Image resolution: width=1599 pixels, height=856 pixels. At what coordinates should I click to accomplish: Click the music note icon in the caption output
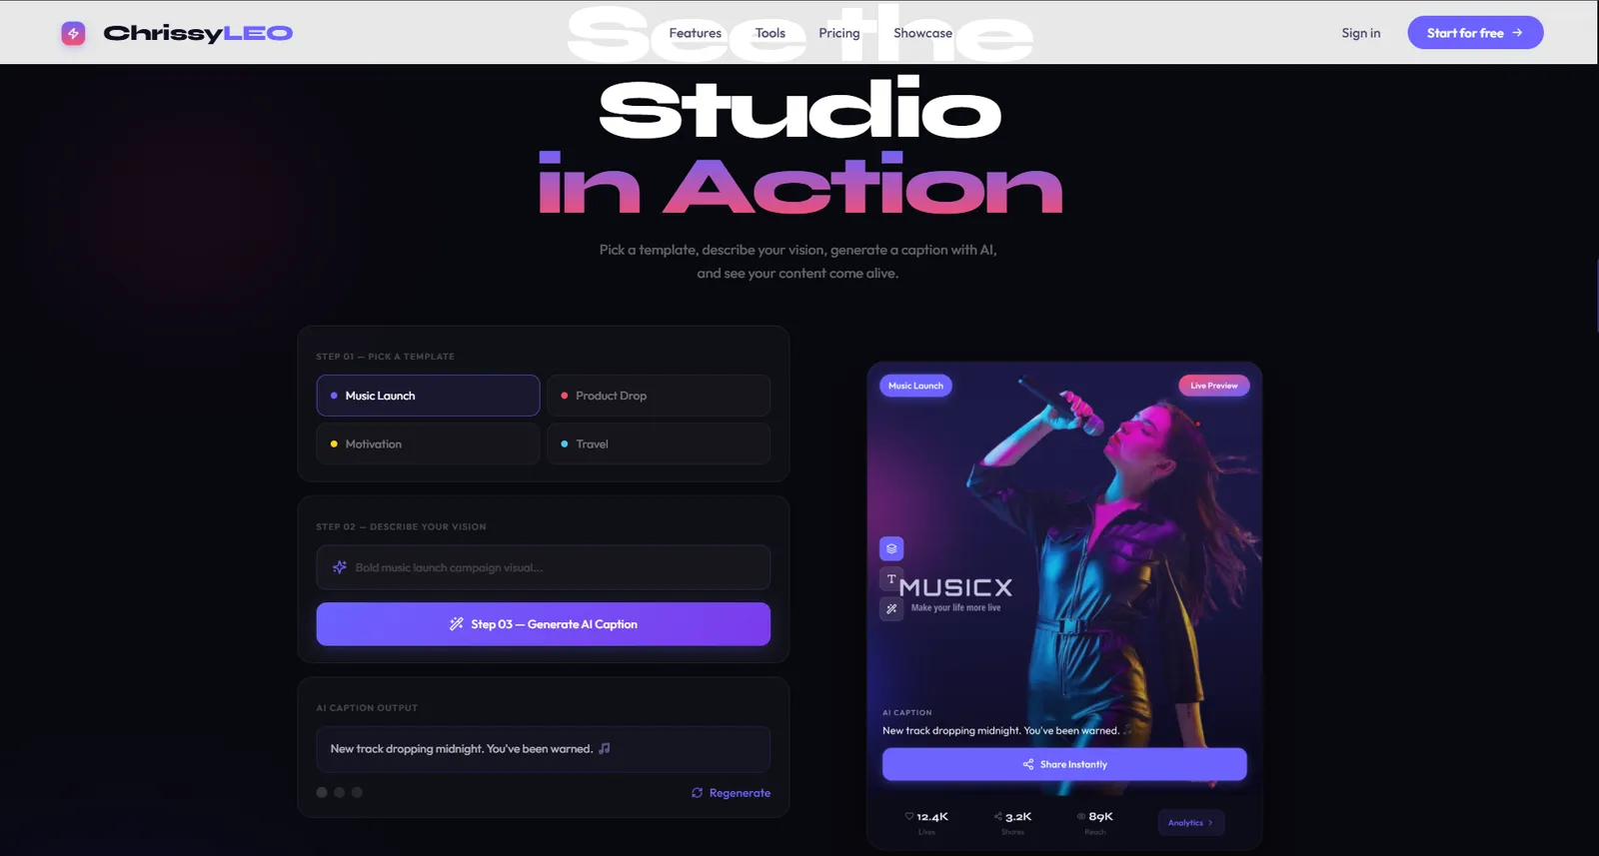[605, 748]
